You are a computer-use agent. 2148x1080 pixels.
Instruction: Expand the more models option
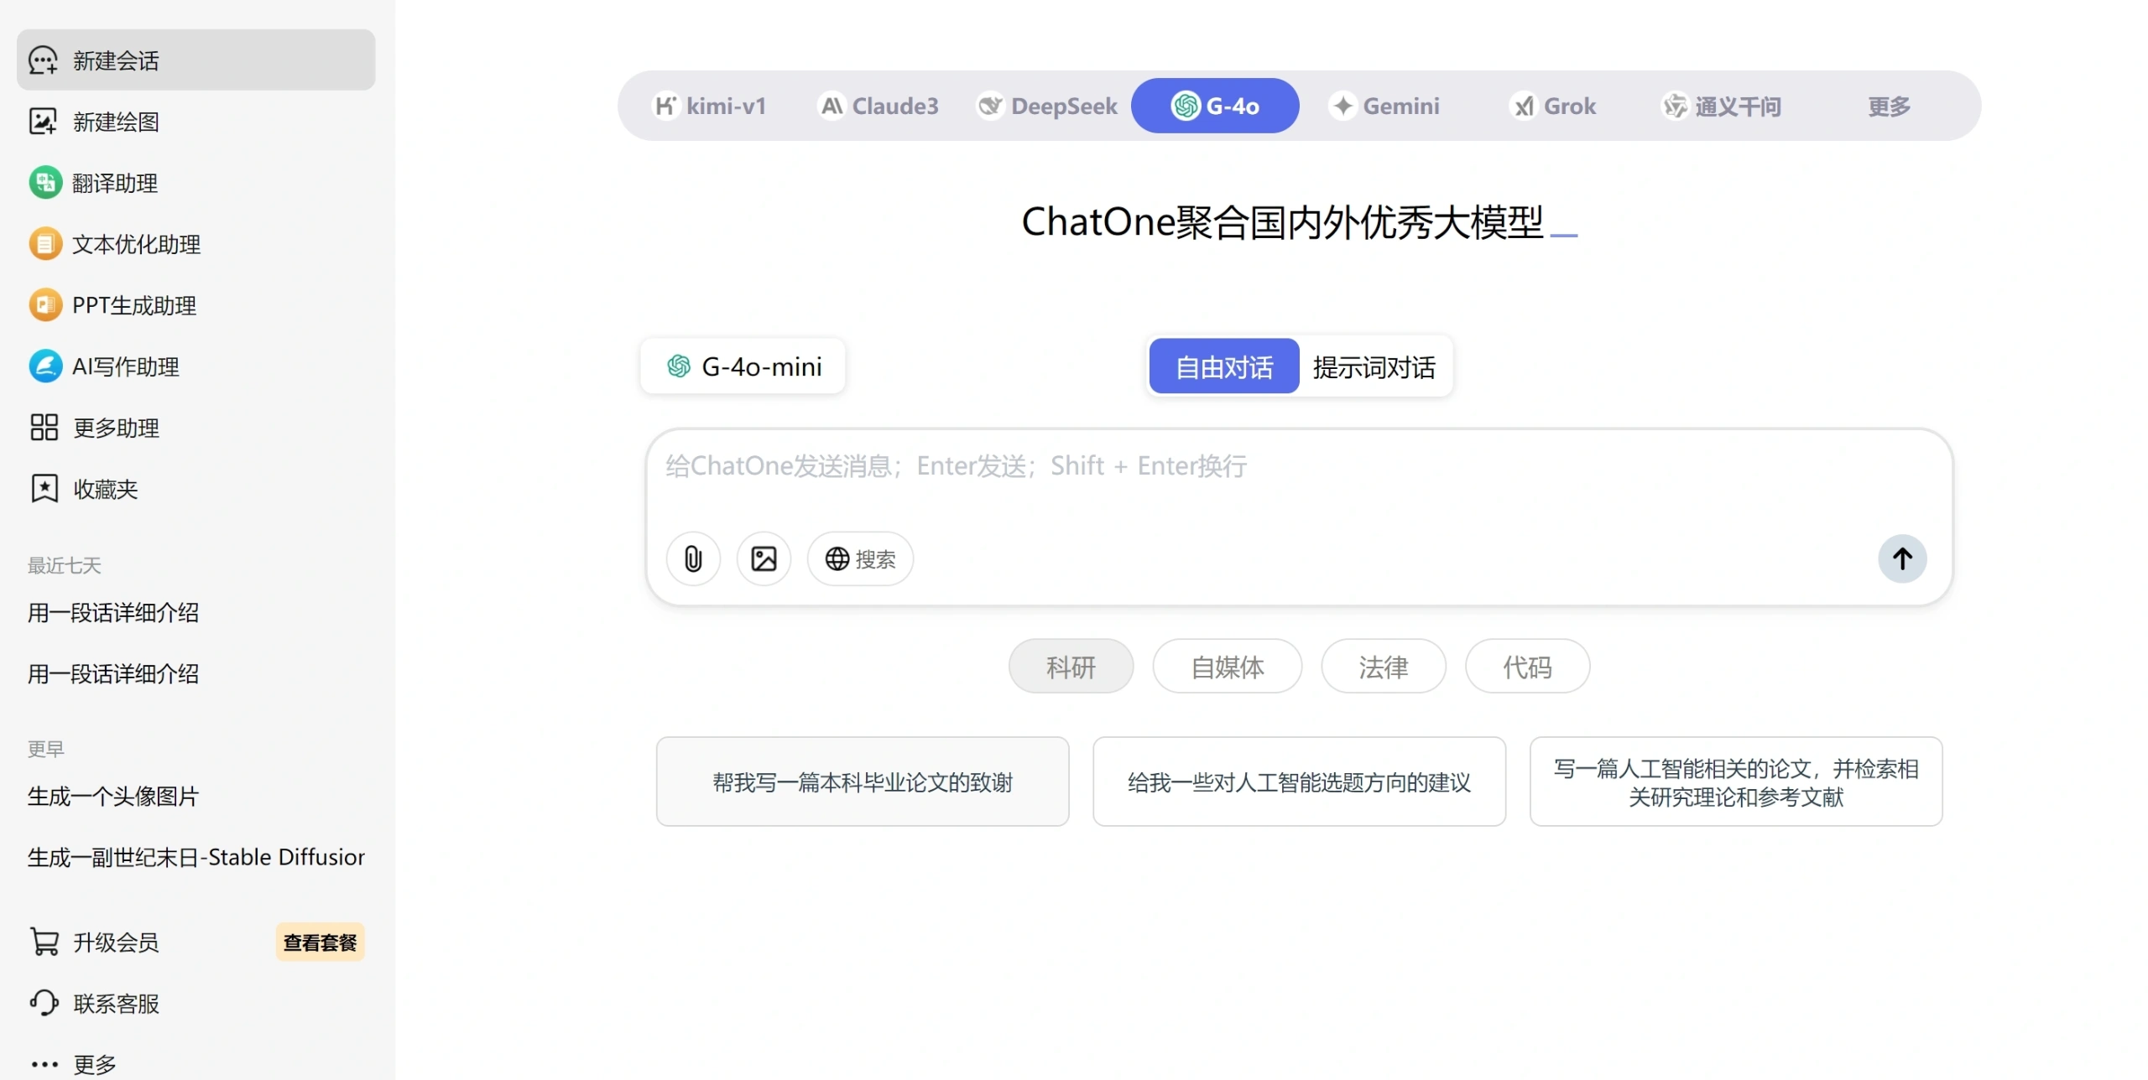[1889, 106]
